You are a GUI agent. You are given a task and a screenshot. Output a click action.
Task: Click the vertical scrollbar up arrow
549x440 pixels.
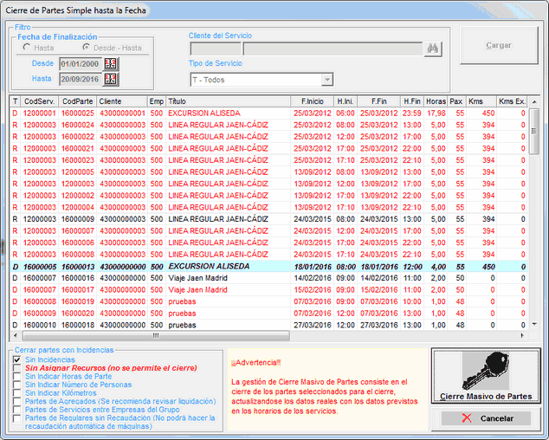pos(534,102)
